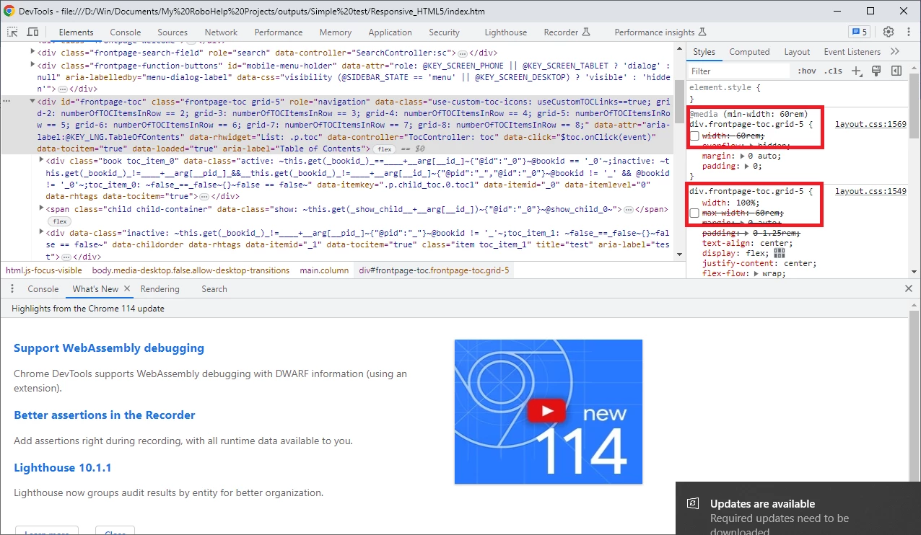Screen dimensions: 921x535
Task: Open the Network tab
Action: pyautogui.click(x=221, y=32)
